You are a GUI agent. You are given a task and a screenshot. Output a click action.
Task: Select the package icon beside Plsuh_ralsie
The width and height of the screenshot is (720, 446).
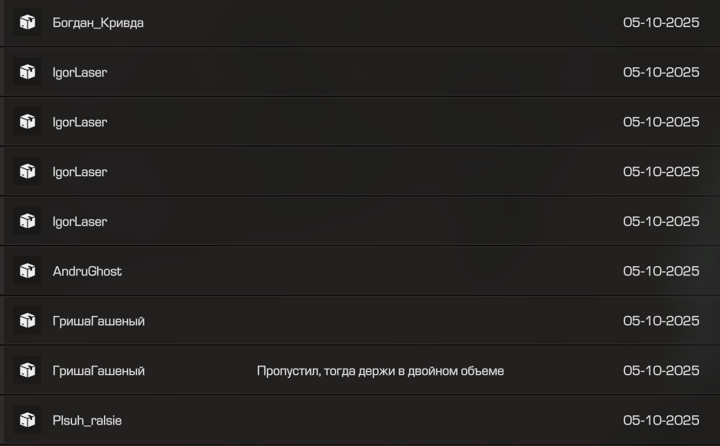pyautogui.click(x=28, y=420)
